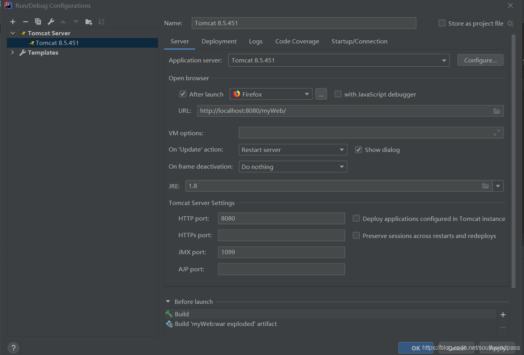
Task: Expand the VM options field with the arrows icon
Action: [x=497, y=133]
